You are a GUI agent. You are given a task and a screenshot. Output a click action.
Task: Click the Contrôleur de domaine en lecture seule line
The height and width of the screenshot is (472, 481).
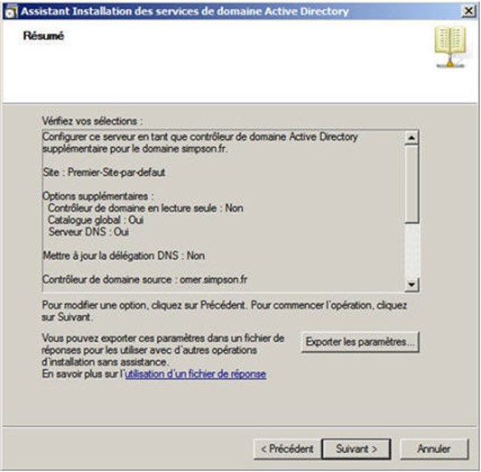pos(145,208)
